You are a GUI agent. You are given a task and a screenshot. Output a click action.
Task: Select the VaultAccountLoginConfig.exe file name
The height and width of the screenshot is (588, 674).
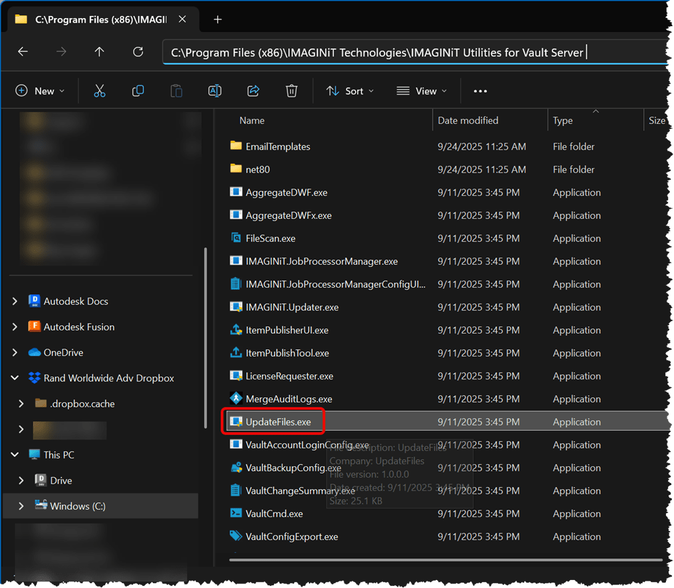[x=307, y=445]
